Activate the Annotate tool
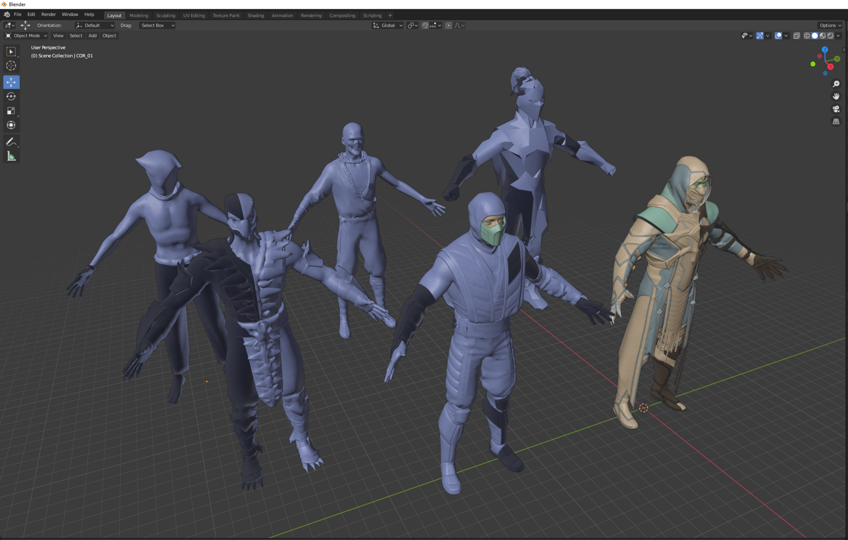 (x=11, y=142)
